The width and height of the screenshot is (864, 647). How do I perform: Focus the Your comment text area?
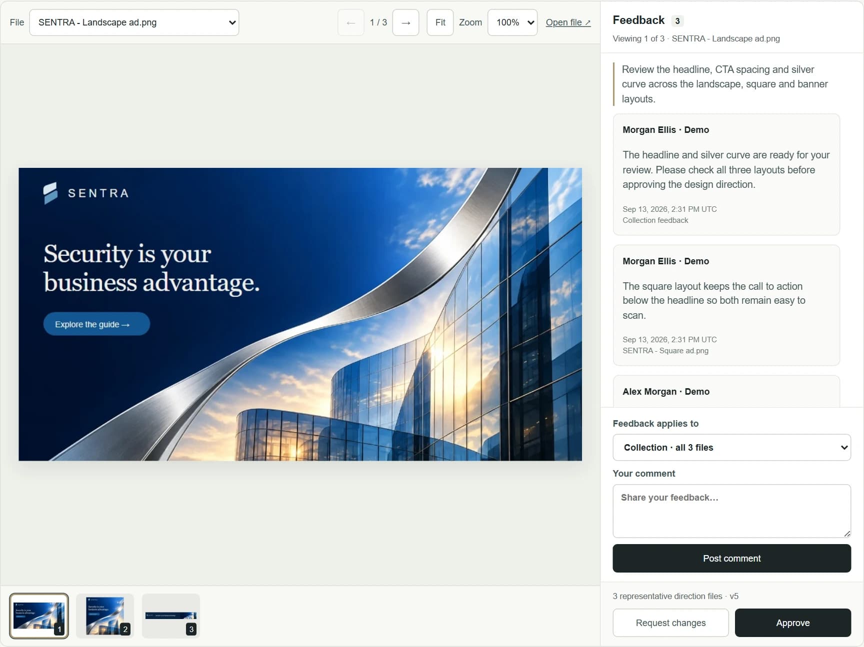coord(731,511)
